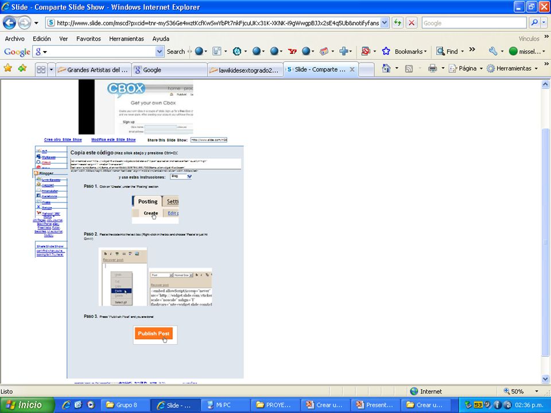Click the Forward navigation arrow

pyautogui.click(x=24, y=23)
